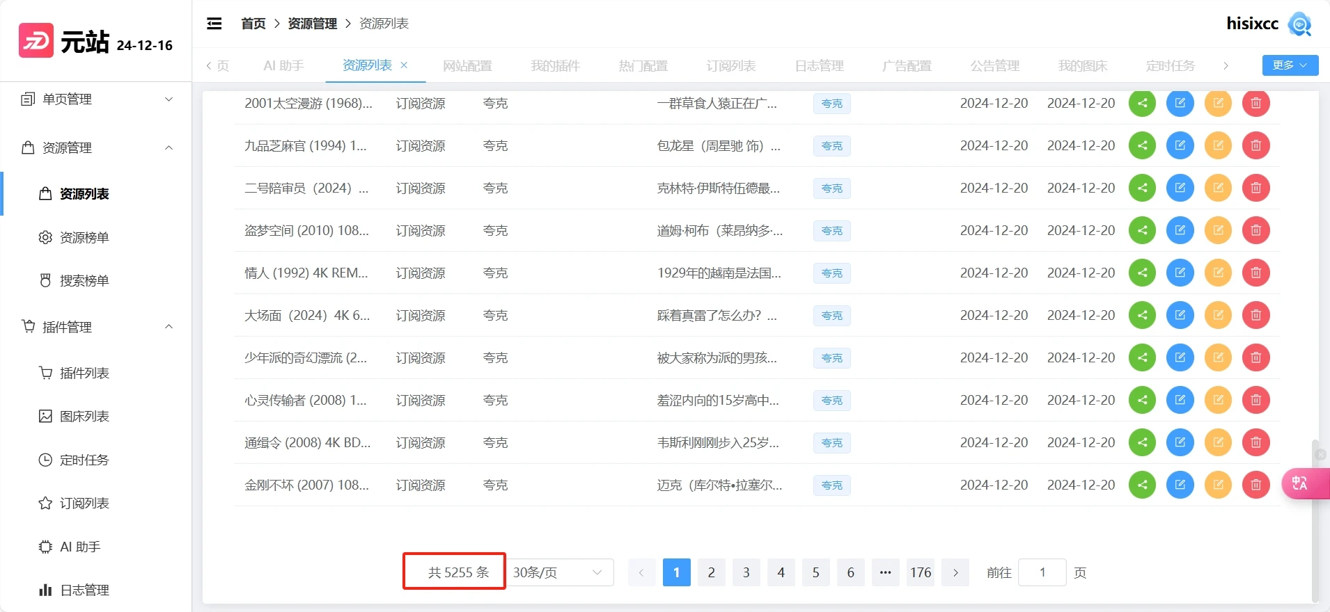
Task: Go to page 3 in pagination
Action: (746, 572)
